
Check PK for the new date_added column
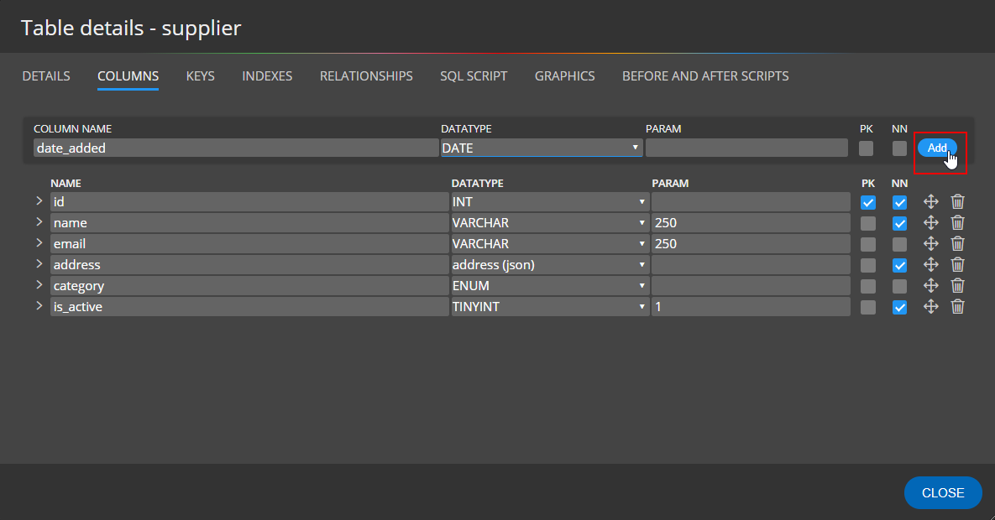click(867, 148)
